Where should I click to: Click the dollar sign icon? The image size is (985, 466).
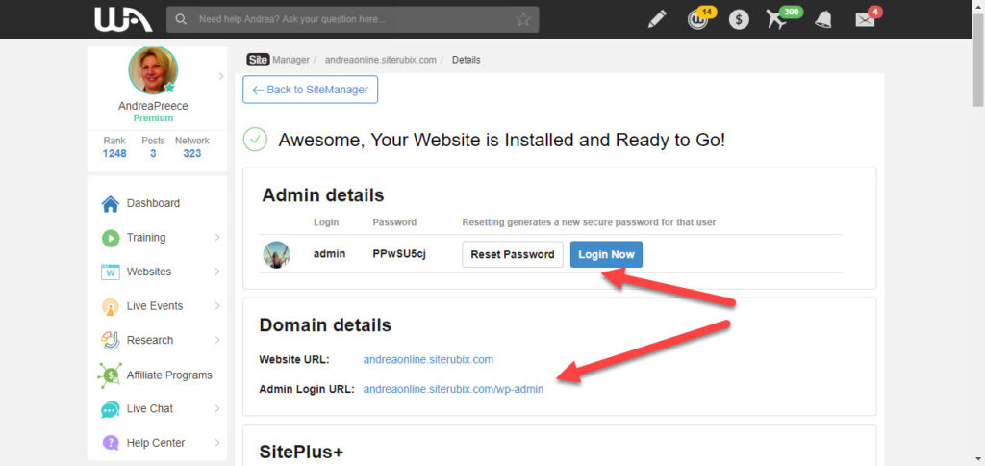click(739, 20)
